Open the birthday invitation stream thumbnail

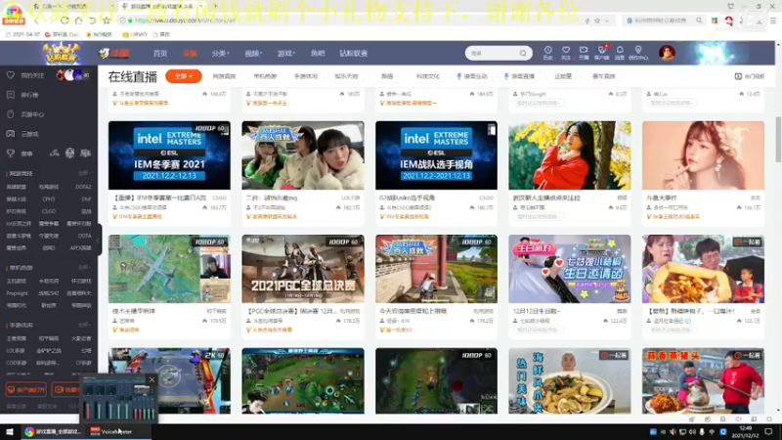click(570, 269)
